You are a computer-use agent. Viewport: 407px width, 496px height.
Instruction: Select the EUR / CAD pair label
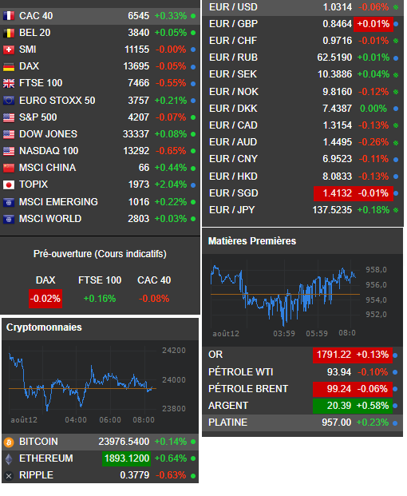[x=233, y=125]
